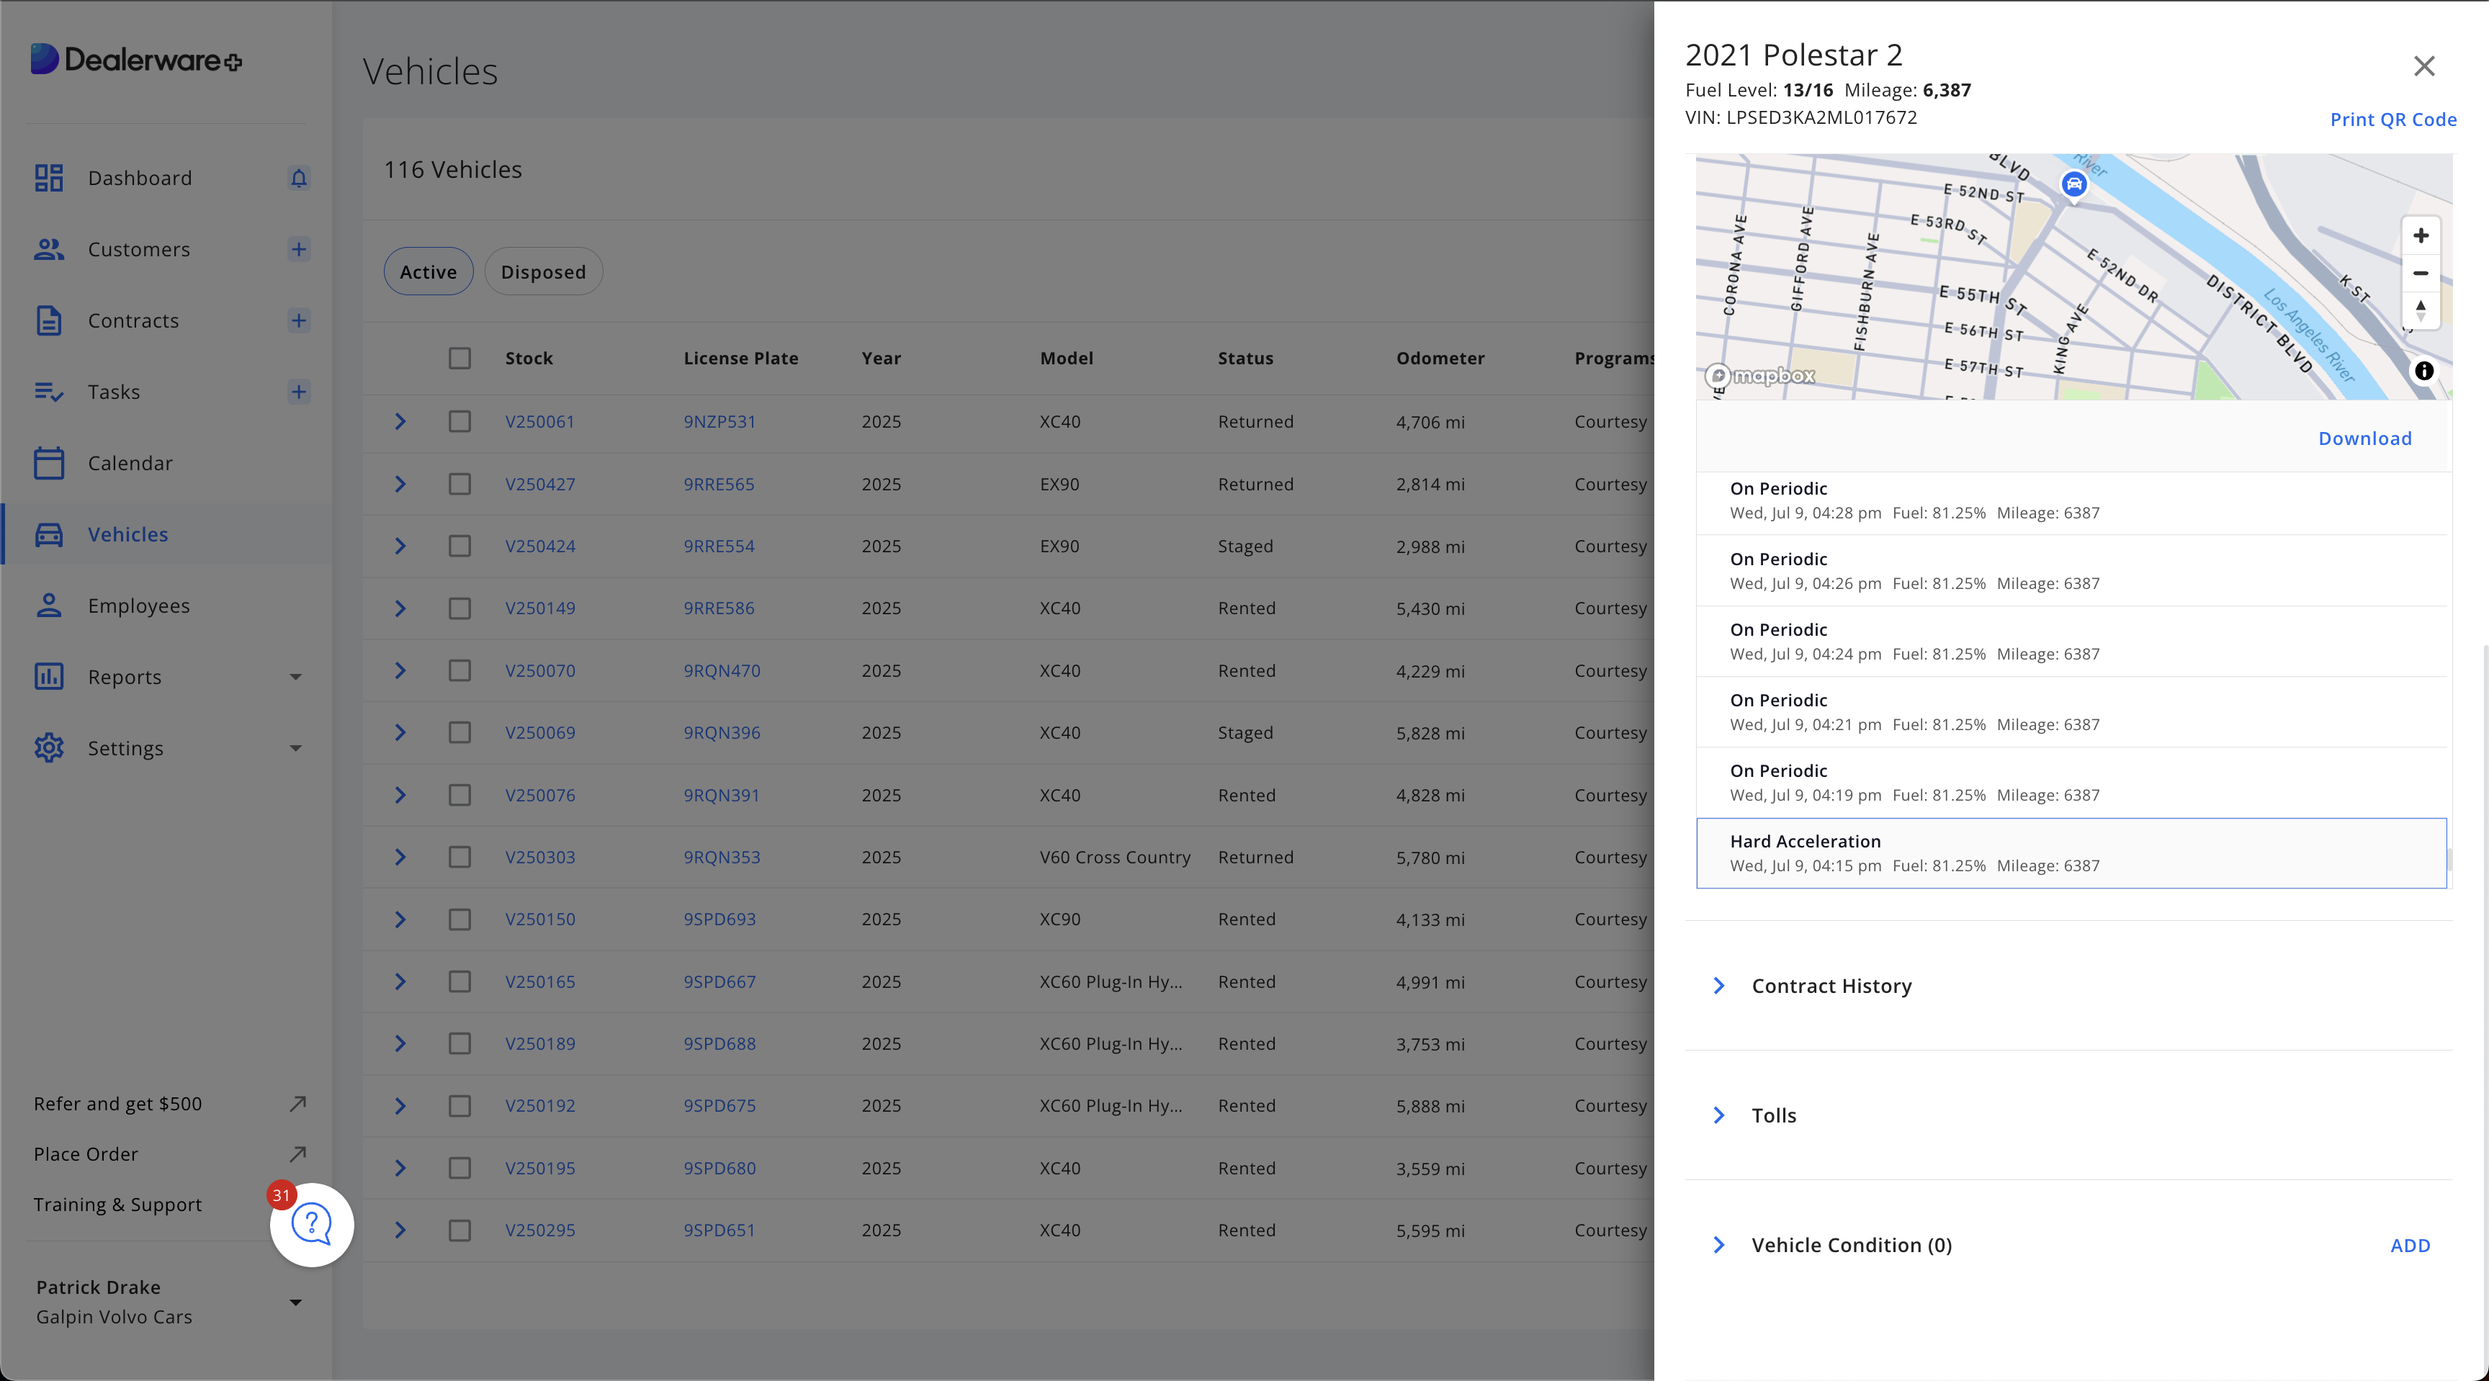This screenshot has width=2489, height=1381.
Task: Add a new task with plus icon
Action: coord(299,392)
